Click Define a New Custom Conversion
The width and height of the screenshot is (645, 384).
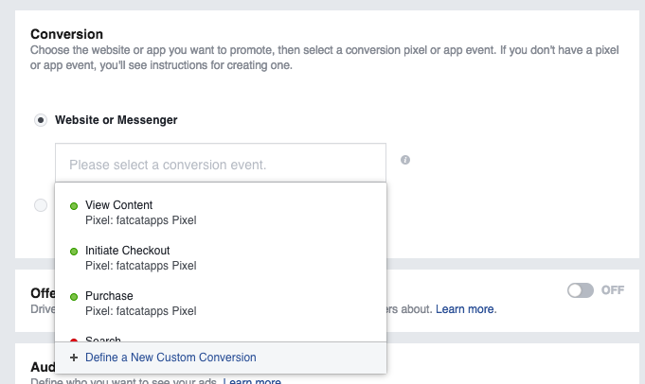tap(170, 358)
